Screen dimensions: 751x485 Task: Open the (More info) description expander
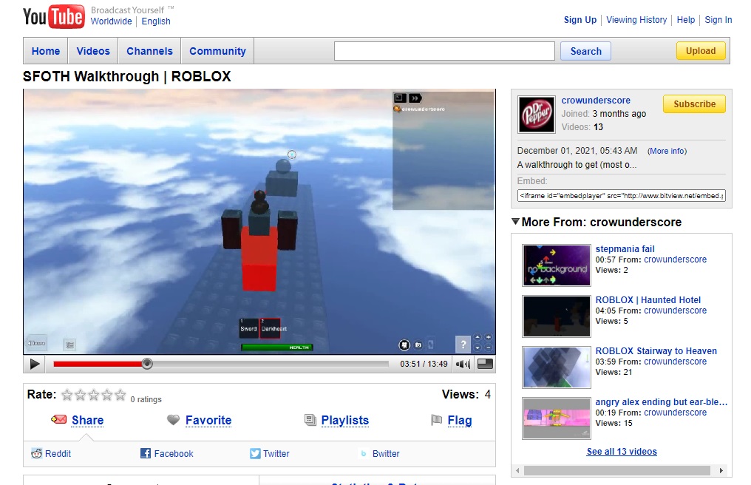pyautogui.click(x=666, y=150)
